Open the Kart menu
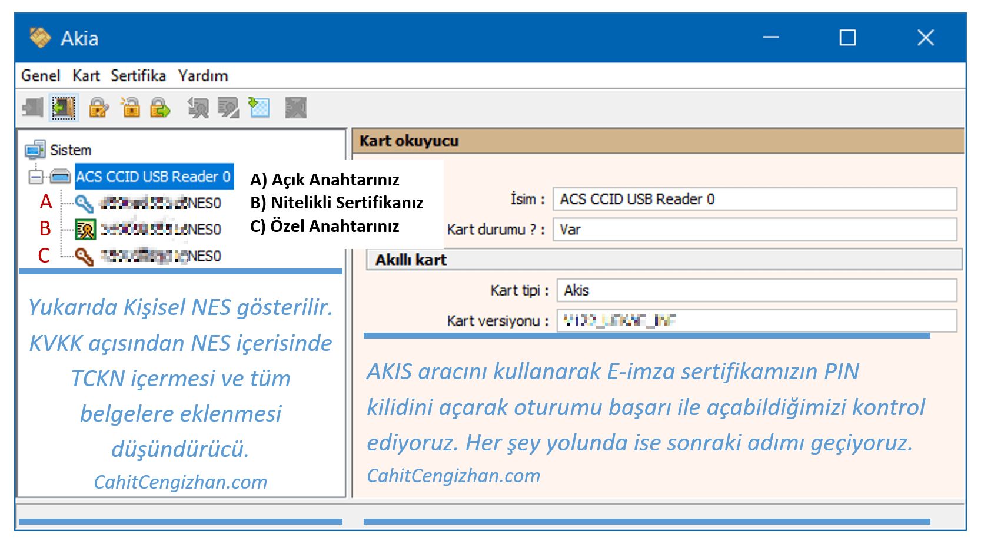Image resolution: width=981 pixels, height=544 pixels. [x=86, y=76]
